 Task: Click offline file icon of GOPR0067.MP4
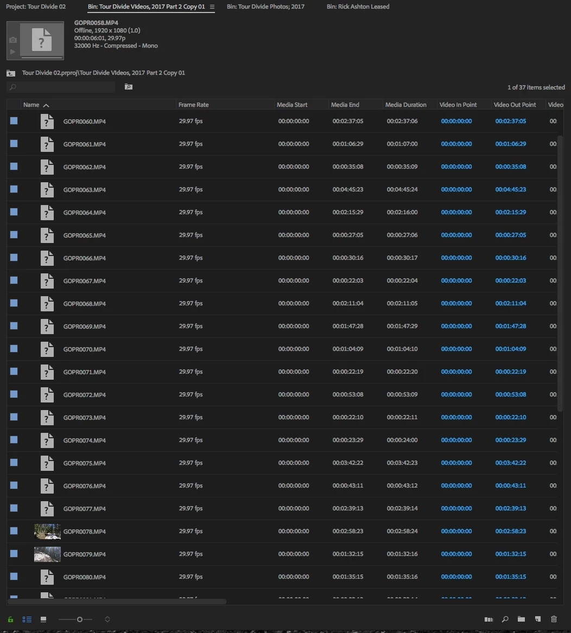(47, 280)
